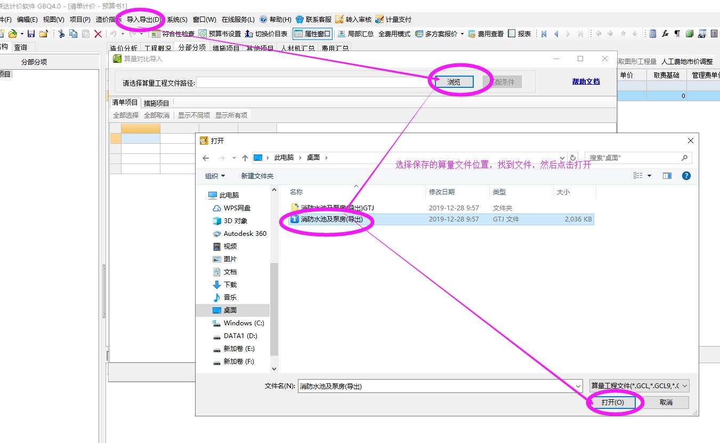
Task: Click the 浏览 browse button
Action: [x=454, y=82]
